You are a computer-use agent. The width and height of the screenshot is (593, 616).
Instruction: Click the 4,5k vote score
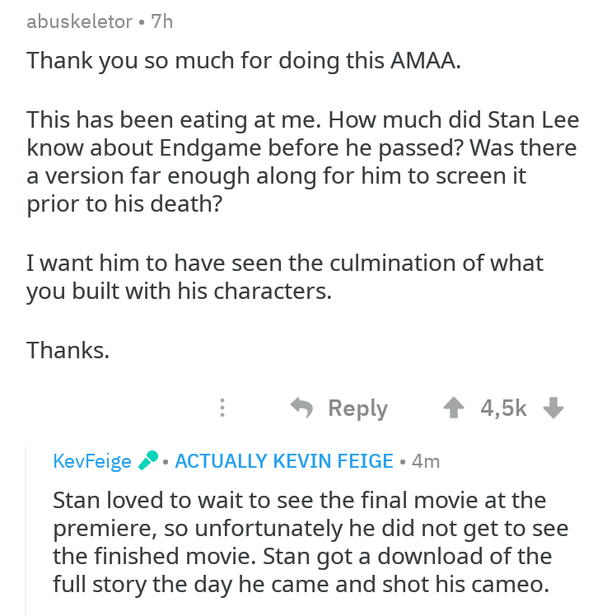[x=502, y=408]
